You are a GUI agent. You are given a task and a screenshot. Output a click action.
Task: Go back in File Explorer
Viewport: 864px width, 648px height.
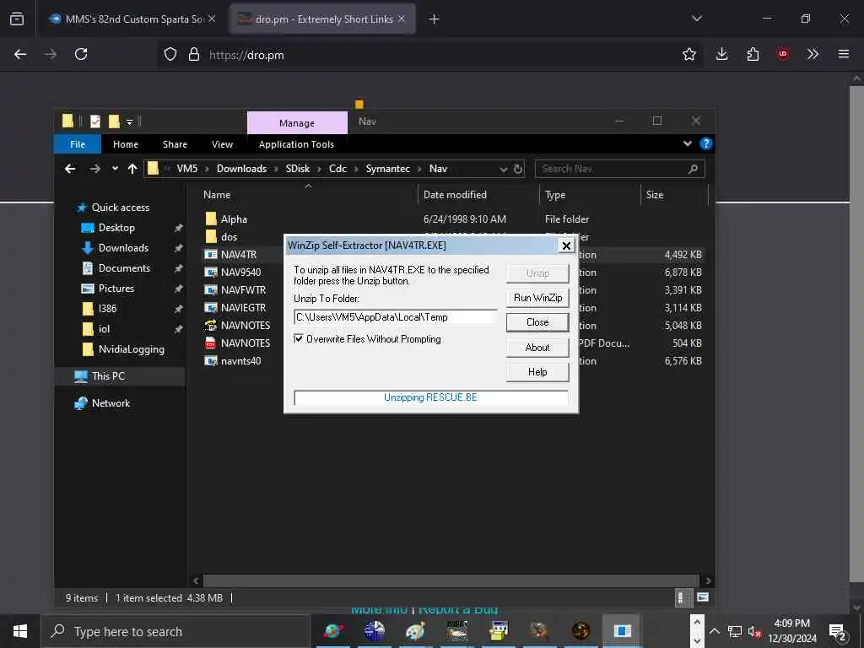coord(70,169)
